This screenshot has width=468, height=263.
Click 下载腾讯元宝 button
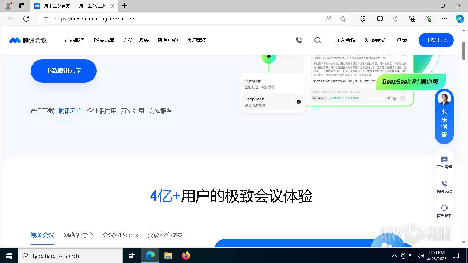(64, 71)
